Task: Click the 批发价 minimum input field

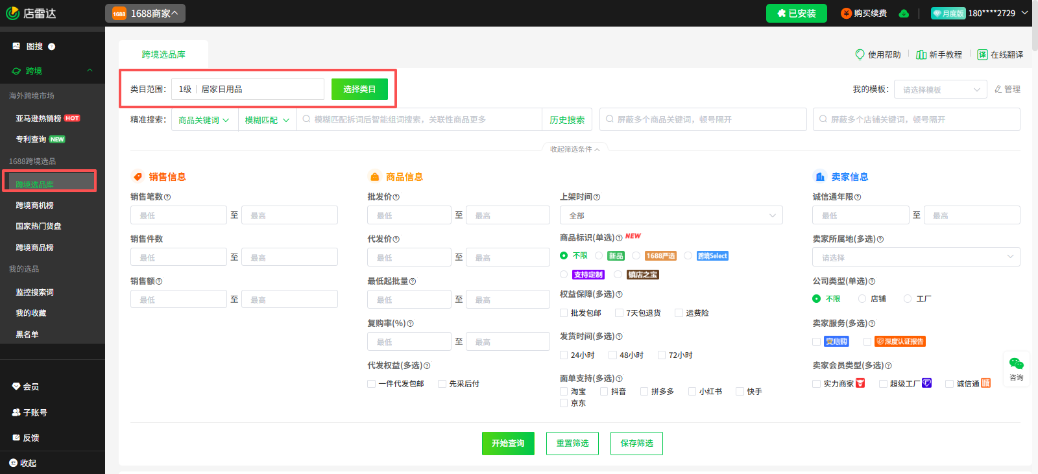Action: [x=409, y=215]
